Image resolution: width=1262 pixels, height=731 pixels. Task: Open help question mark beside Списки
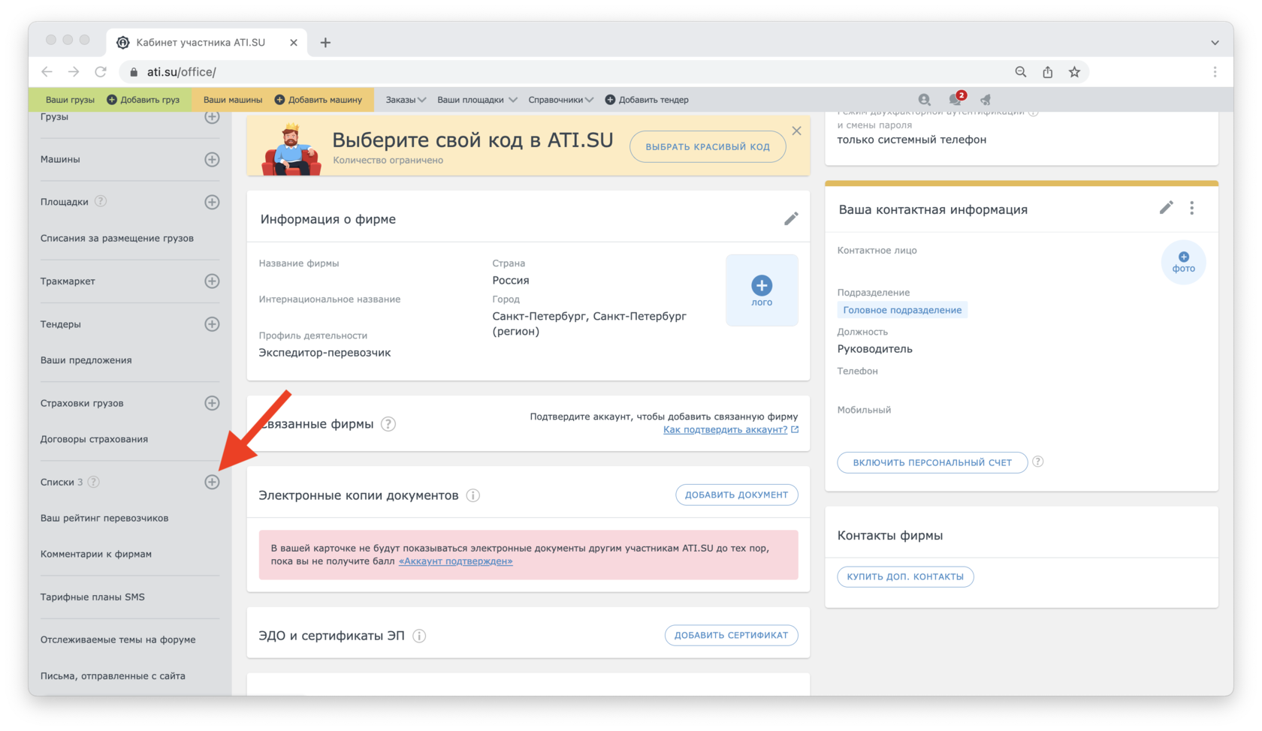tap(93, 482)
